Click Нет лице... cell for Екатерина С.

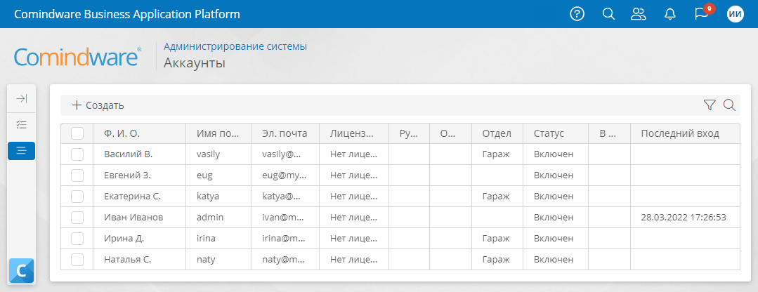[353, 197]
